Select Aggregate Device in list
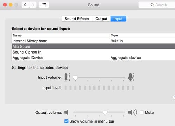 [93, 58]
